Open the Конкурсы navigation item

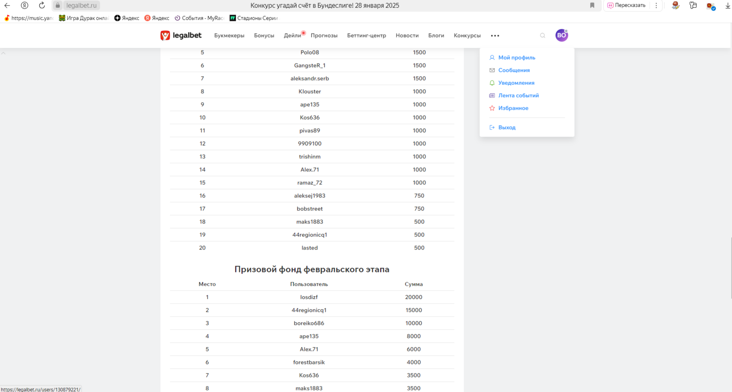467,36
